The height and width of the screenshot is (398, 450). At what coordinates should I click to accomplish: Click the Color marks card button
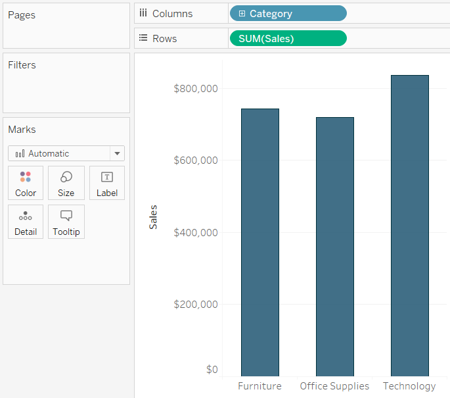[x=26, y=183]
